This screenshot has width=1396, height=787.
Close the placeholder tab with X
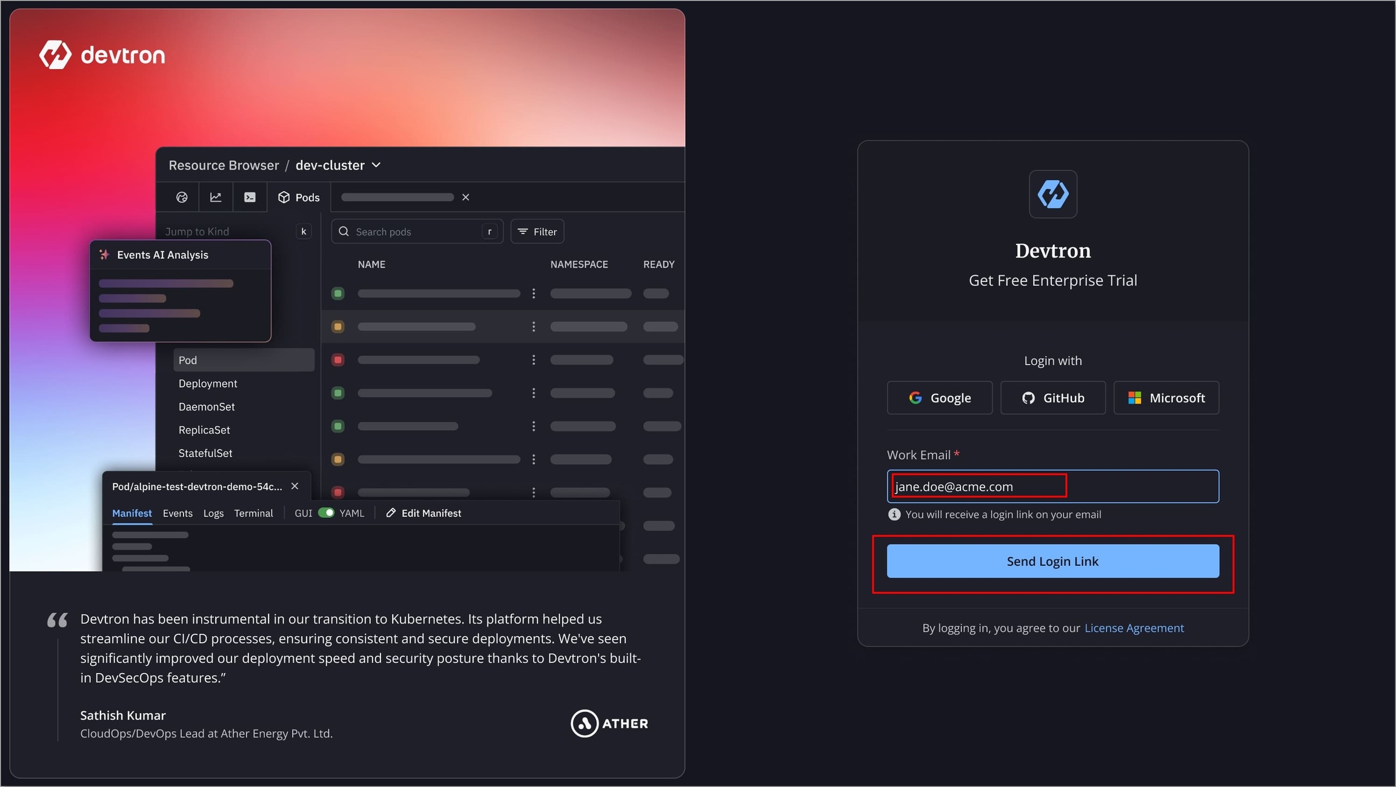pyautogui.click(x=465, y=198)
